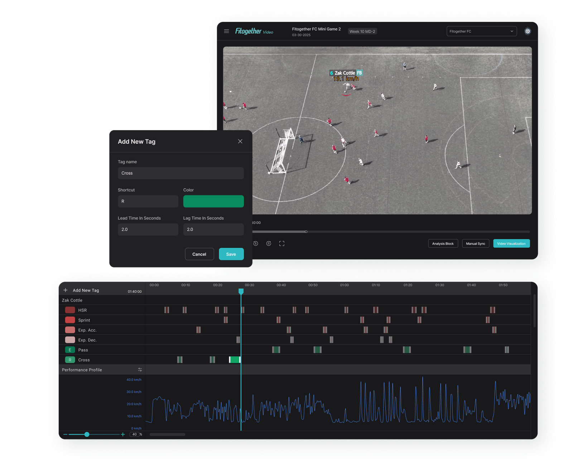Click the Manual Sync button
This screenshot has height=461, width=573.
(475, 243)
